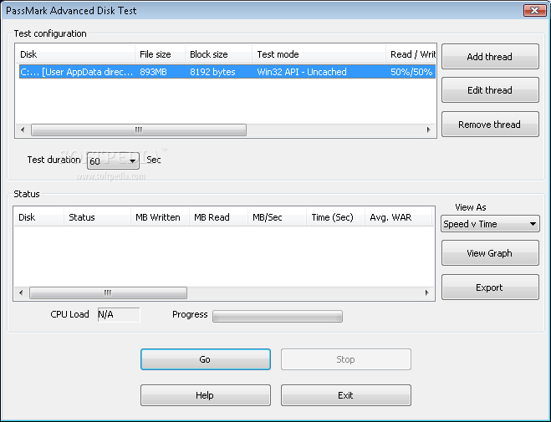Remove the selected thread
The width and height of the screenshot is (551, 422).
point(490,125)
